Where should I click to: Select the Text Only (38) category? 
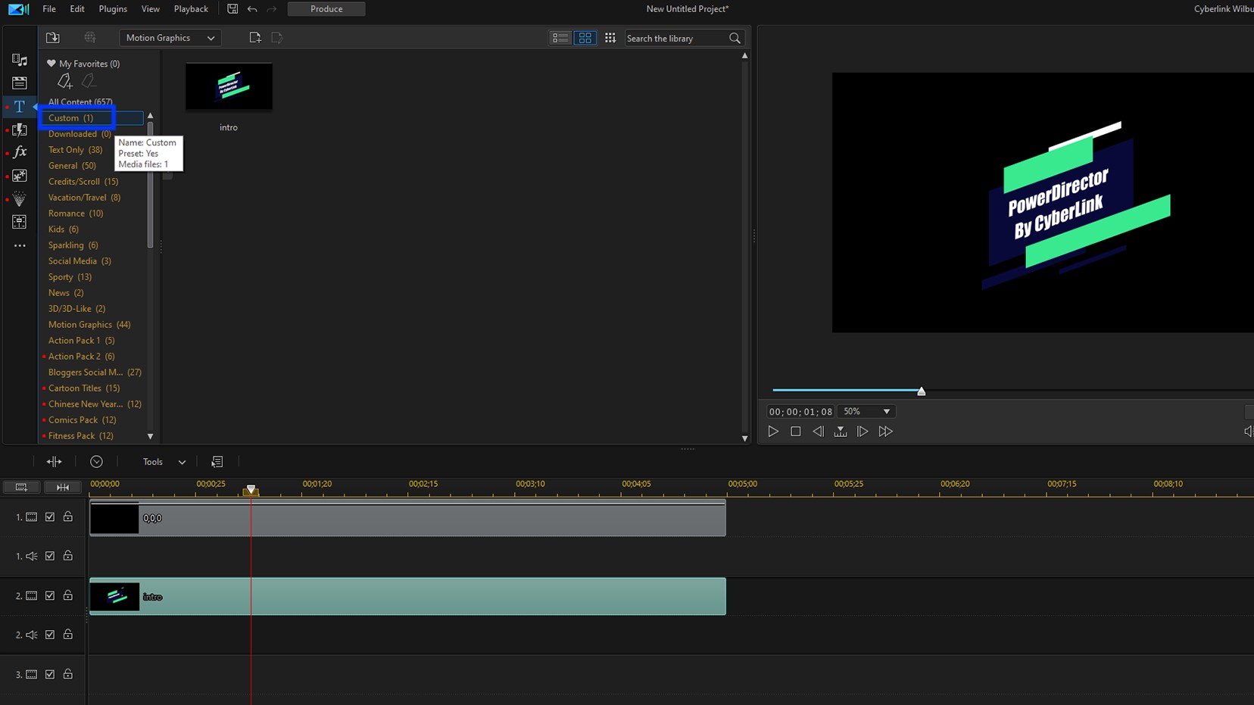[x=75, y=150]
